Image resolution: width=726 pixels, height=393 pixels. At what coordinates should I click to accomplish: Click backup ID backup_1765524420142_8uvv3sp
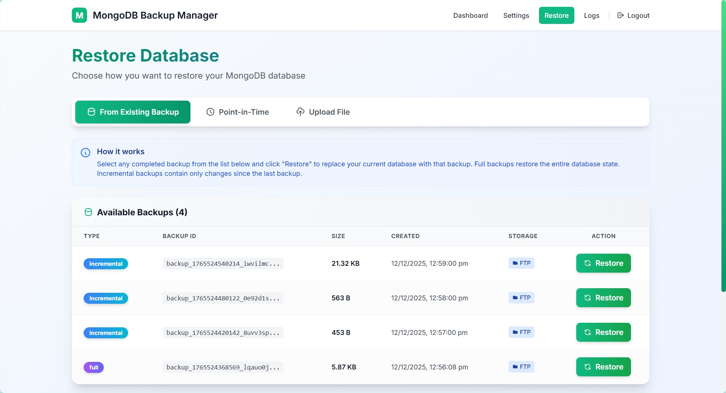(x=223, y=333)
